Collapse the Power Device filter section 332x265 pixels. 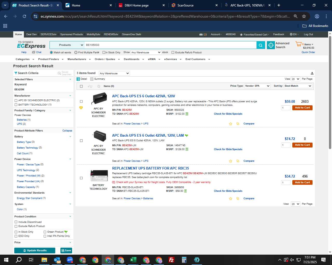coord(70,159)
